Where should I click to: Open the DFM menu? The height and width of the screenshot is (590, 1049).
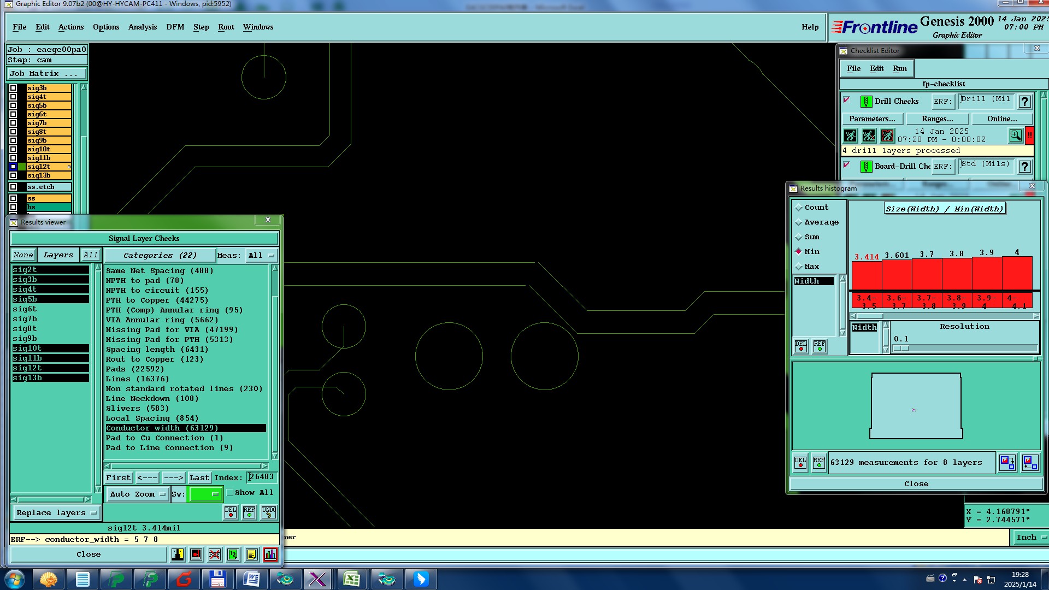coord(175,27)
